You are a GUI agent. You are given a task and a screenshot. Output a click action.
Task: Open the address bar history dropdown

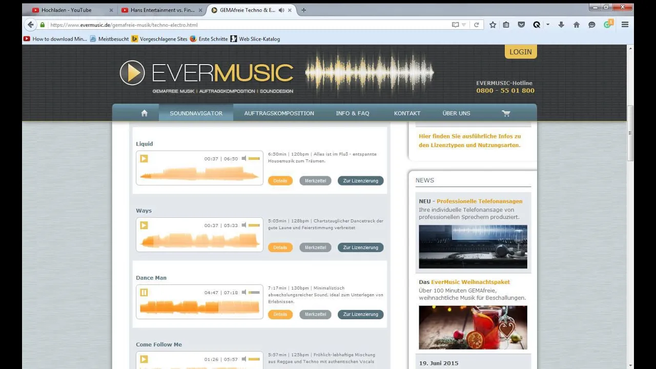click(464, 25)
